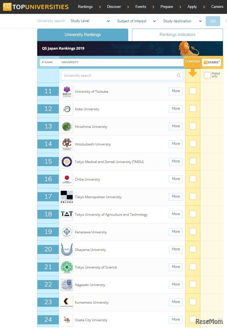
Task: Expand the Discover menu arrow
Action: pos(128,7)
